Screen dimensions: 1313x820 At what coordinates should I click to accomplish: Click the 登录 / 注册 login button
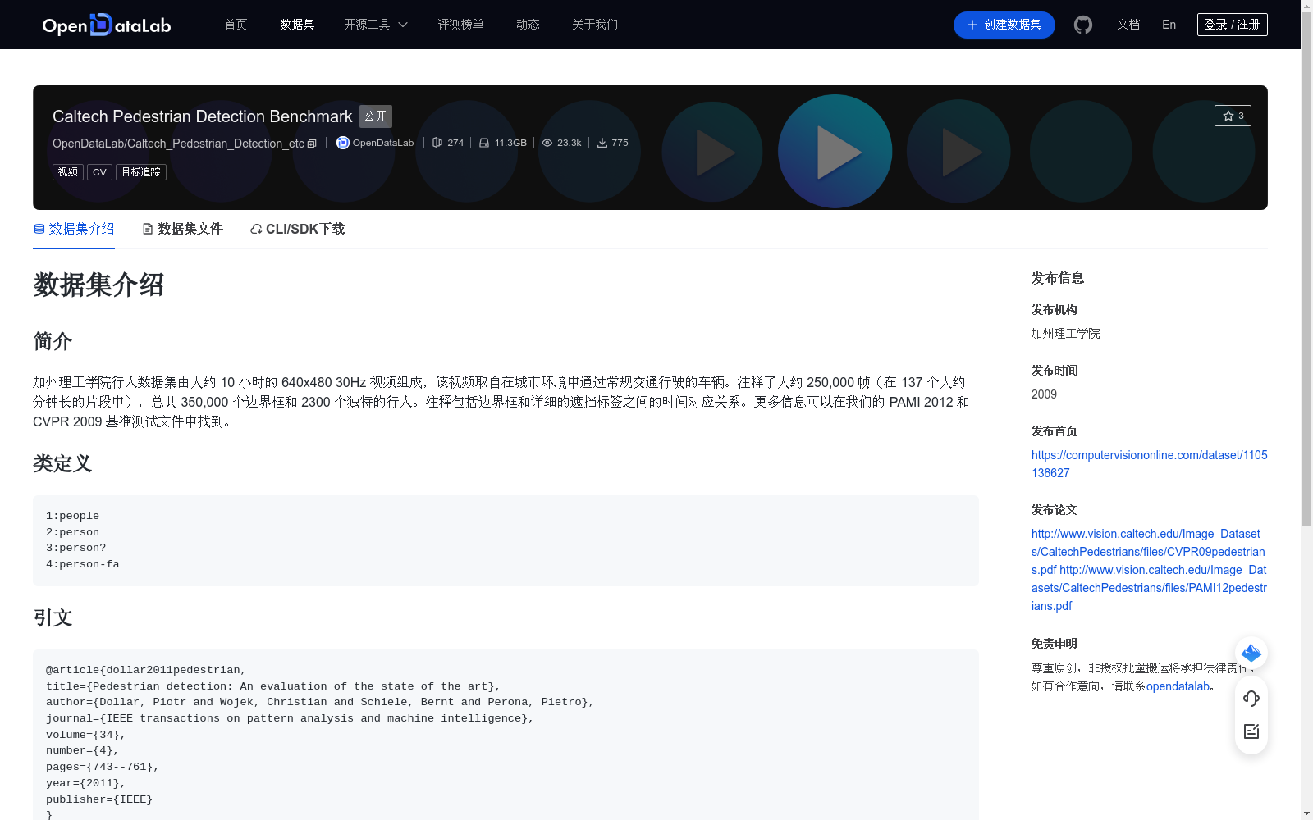[1233, 25]
